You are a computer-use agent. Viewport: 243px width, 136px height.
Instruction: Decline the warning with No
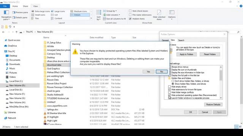coord(162,71)
